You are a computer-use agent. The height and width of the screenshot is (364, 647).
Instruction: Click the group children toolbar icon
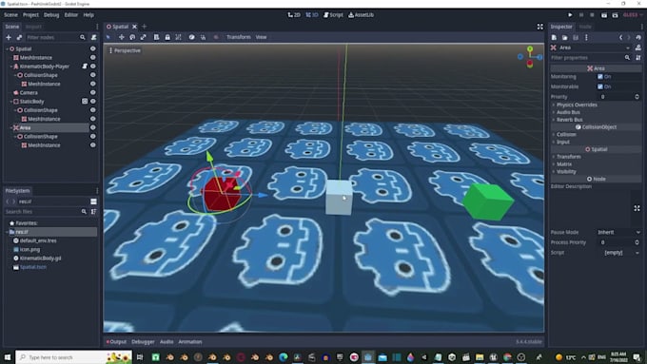[178, 37]
